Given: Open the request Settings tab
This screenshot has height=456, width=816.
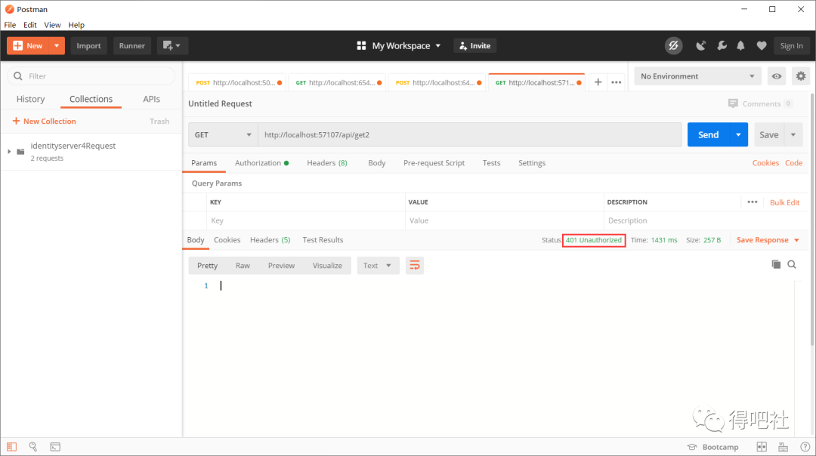Looking at the screenshot, I should click(x=532, y=163).
